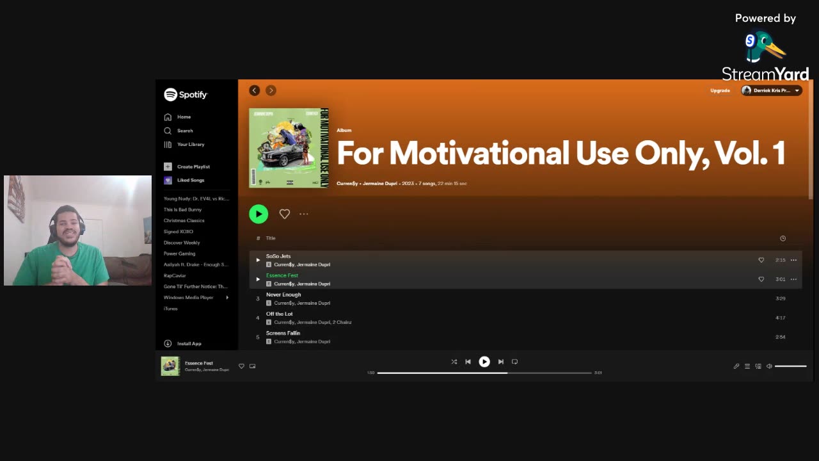Click Install App
Screen dimensions: 819x461
(x=182, y=344)
